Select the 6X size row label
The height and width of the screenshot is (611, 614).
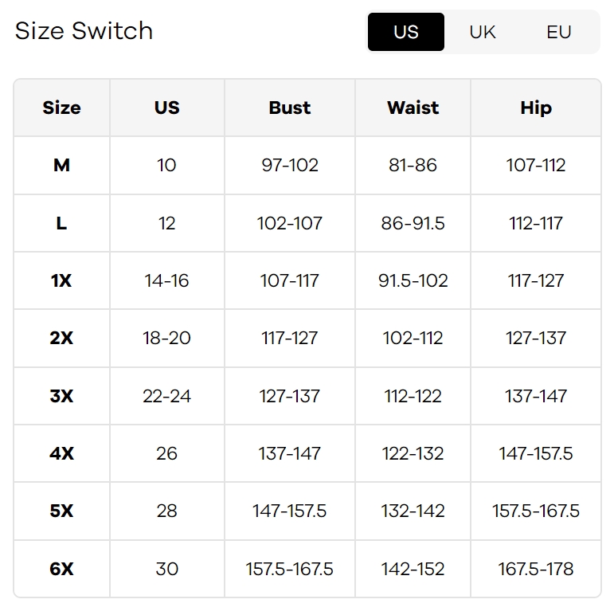pos(61,569)
